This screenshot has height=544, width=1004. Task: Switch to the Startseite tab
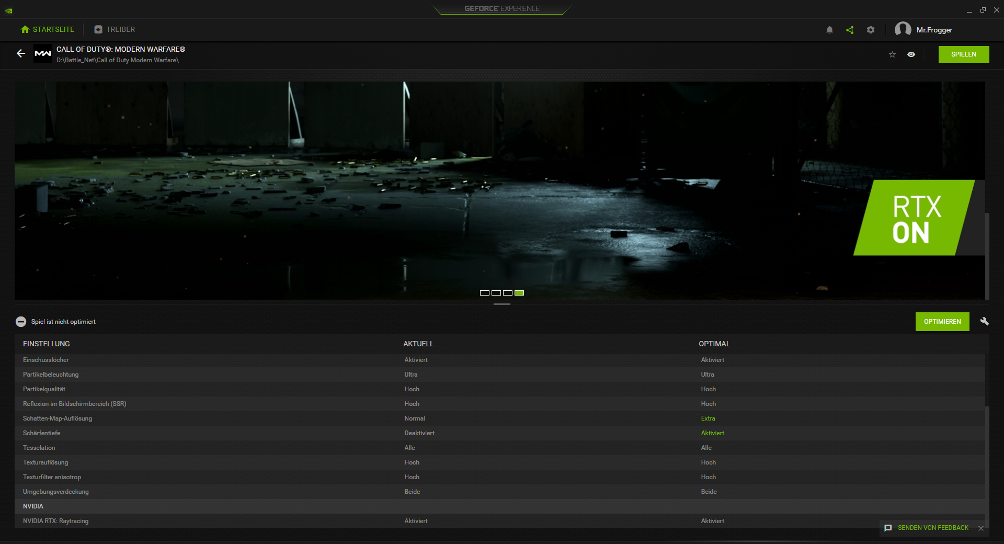tap(48, 30)
